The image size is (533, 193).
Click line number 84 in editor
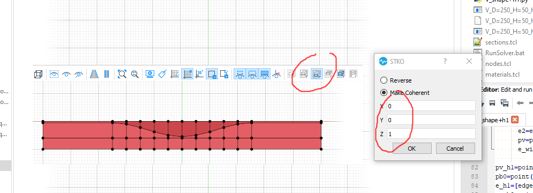pyautogui.click(x=475, y=185)
